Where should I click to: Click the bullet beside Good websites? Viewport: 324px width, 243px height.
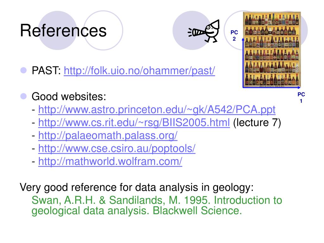[x=23, y=96]
